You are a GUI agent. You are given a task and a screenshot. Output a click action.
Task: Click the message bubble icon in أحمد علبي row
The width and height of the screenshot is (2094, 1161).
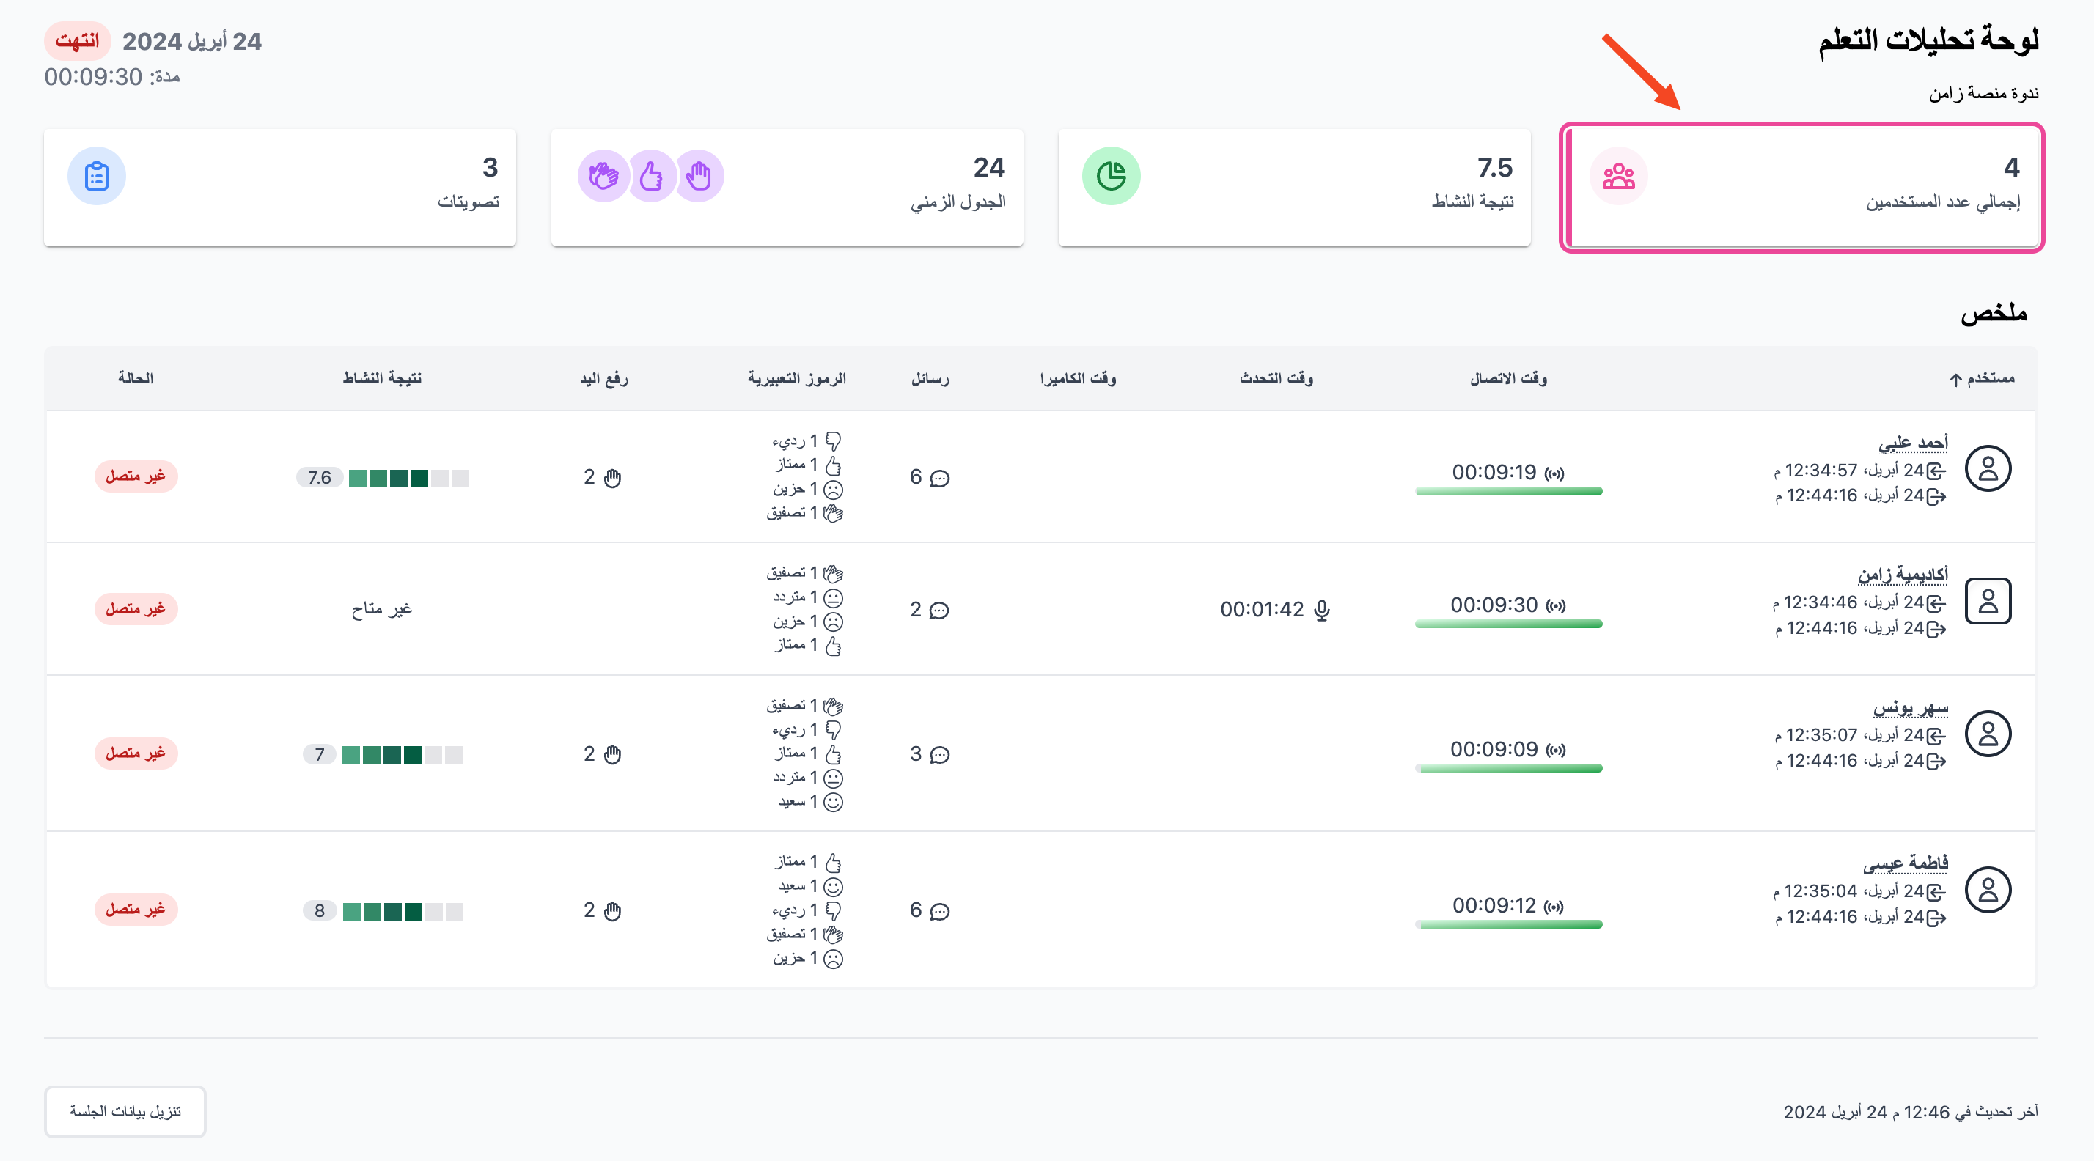pyautogui.click(x=940, y=479)
